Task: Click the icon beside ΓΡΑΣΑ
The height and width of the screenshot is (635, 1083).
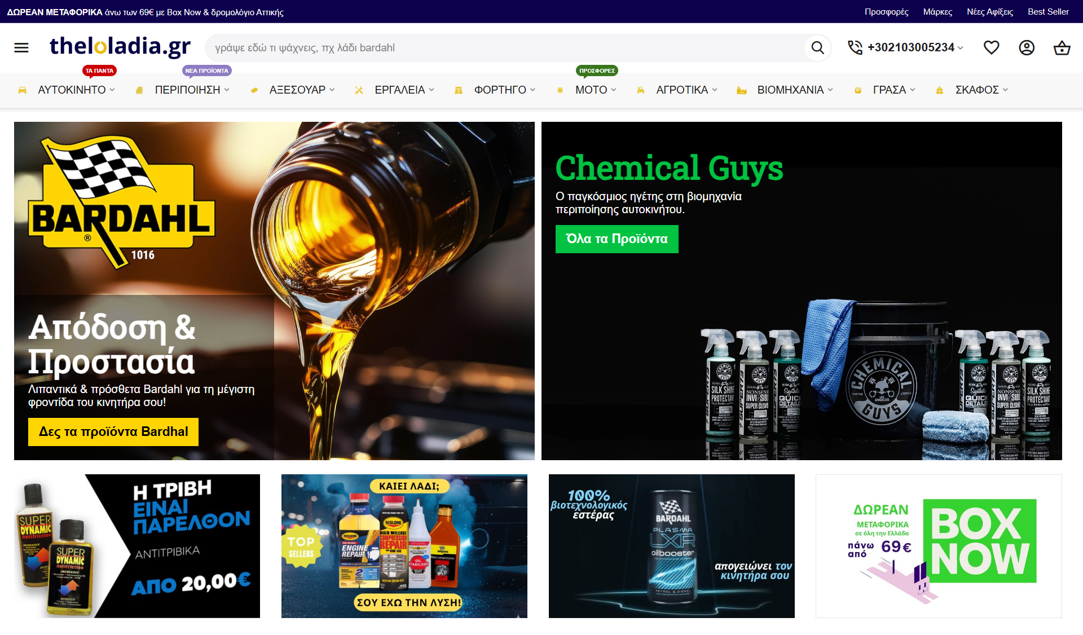Action: coord(858,90)
